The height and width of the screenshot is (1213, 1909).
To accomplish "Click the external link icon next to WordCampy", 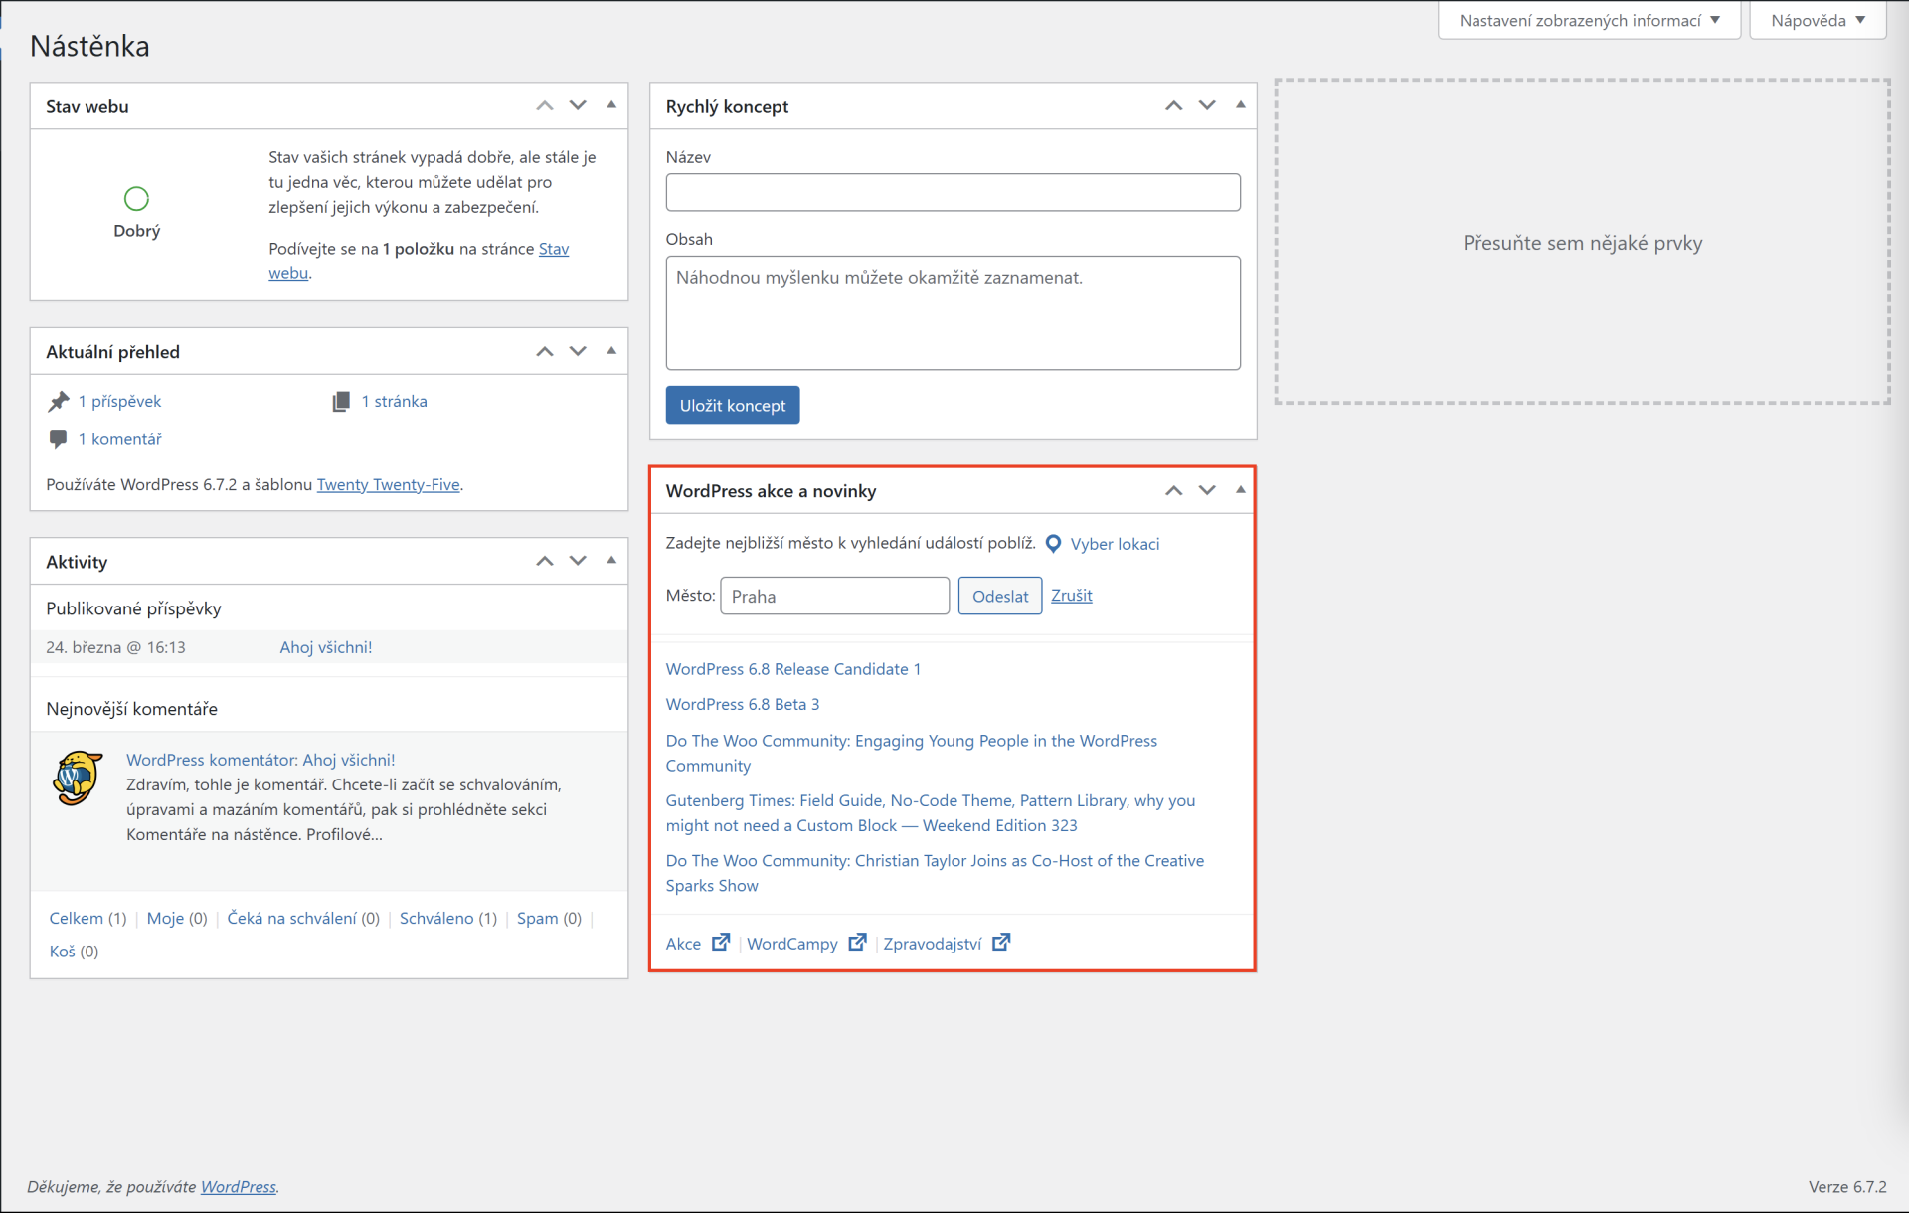I will 857,942.
